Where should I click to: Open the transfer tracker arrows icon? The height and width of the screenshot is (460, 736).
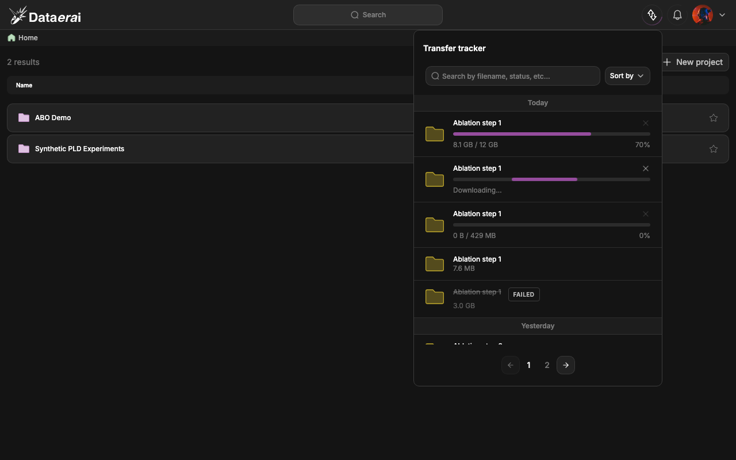coord(652,15)
